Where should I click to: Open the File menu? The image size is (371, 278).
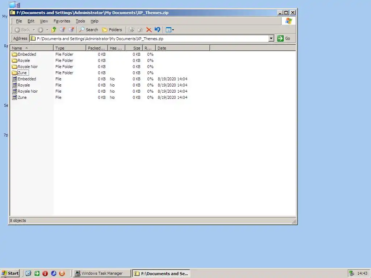click(x=19, y=21)
